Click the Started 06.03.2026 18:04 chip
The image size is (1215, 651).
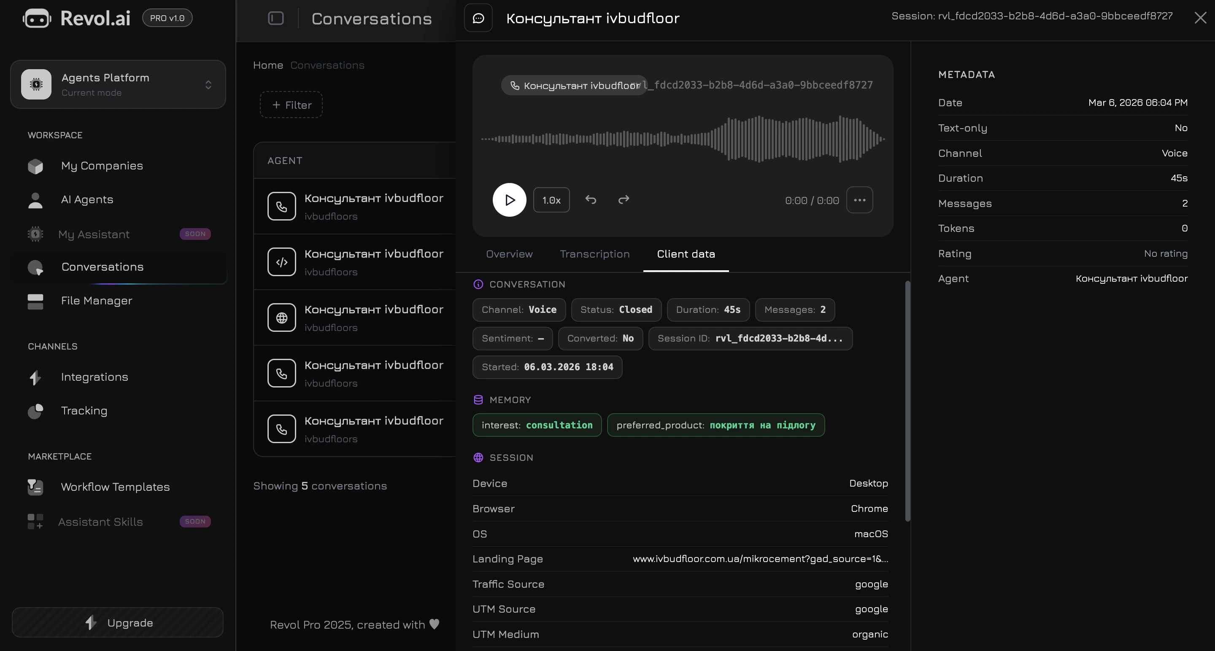click(x=547, y=367)
